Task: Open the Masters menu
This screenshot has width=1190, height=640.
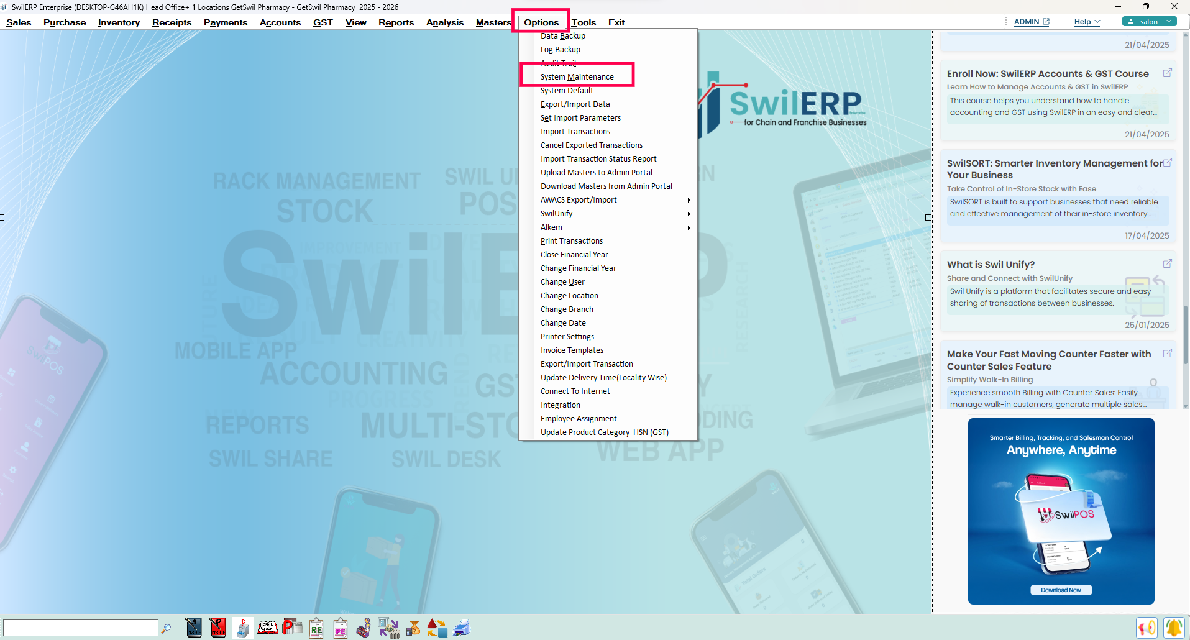Action: (x=493, y=22)
